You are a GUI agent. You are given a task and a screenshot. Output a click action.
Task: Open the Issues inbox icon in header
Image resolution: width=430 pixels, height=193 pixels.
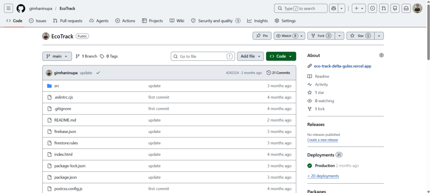372,8
